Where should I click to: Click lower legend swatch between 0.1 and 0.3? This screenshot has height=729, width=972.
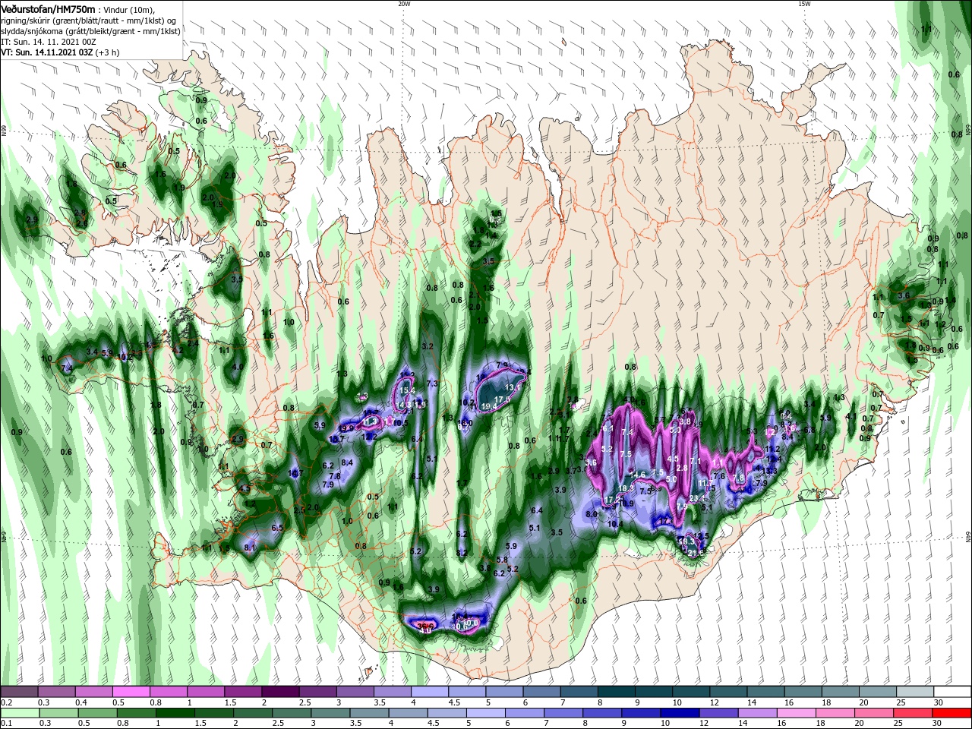pyautogui.click(x=19, y=713)
